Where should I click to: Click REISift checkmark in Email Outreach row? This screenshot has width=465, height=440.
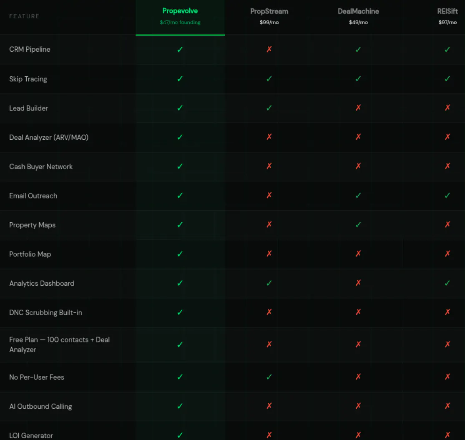tap(447, 196)
